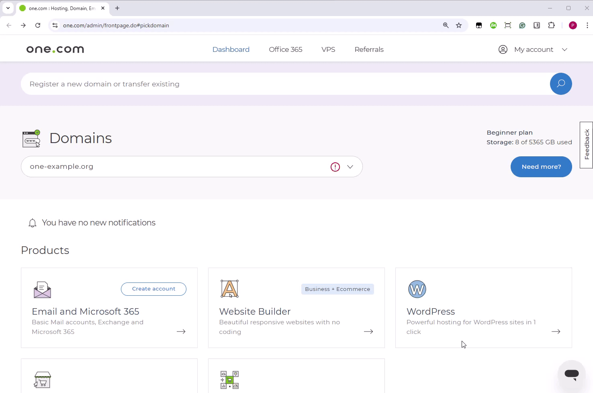This screenshot has height=393, width=593.
Task: Click the domain search input field
Action: (285, 84)
